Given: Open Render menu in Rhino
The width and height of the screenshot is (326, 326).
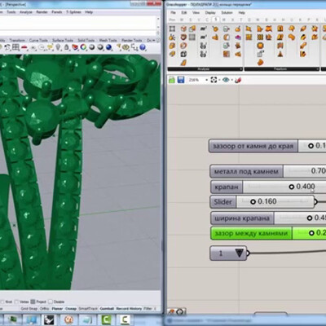Looking at the screenshot, I should [42, 12].
